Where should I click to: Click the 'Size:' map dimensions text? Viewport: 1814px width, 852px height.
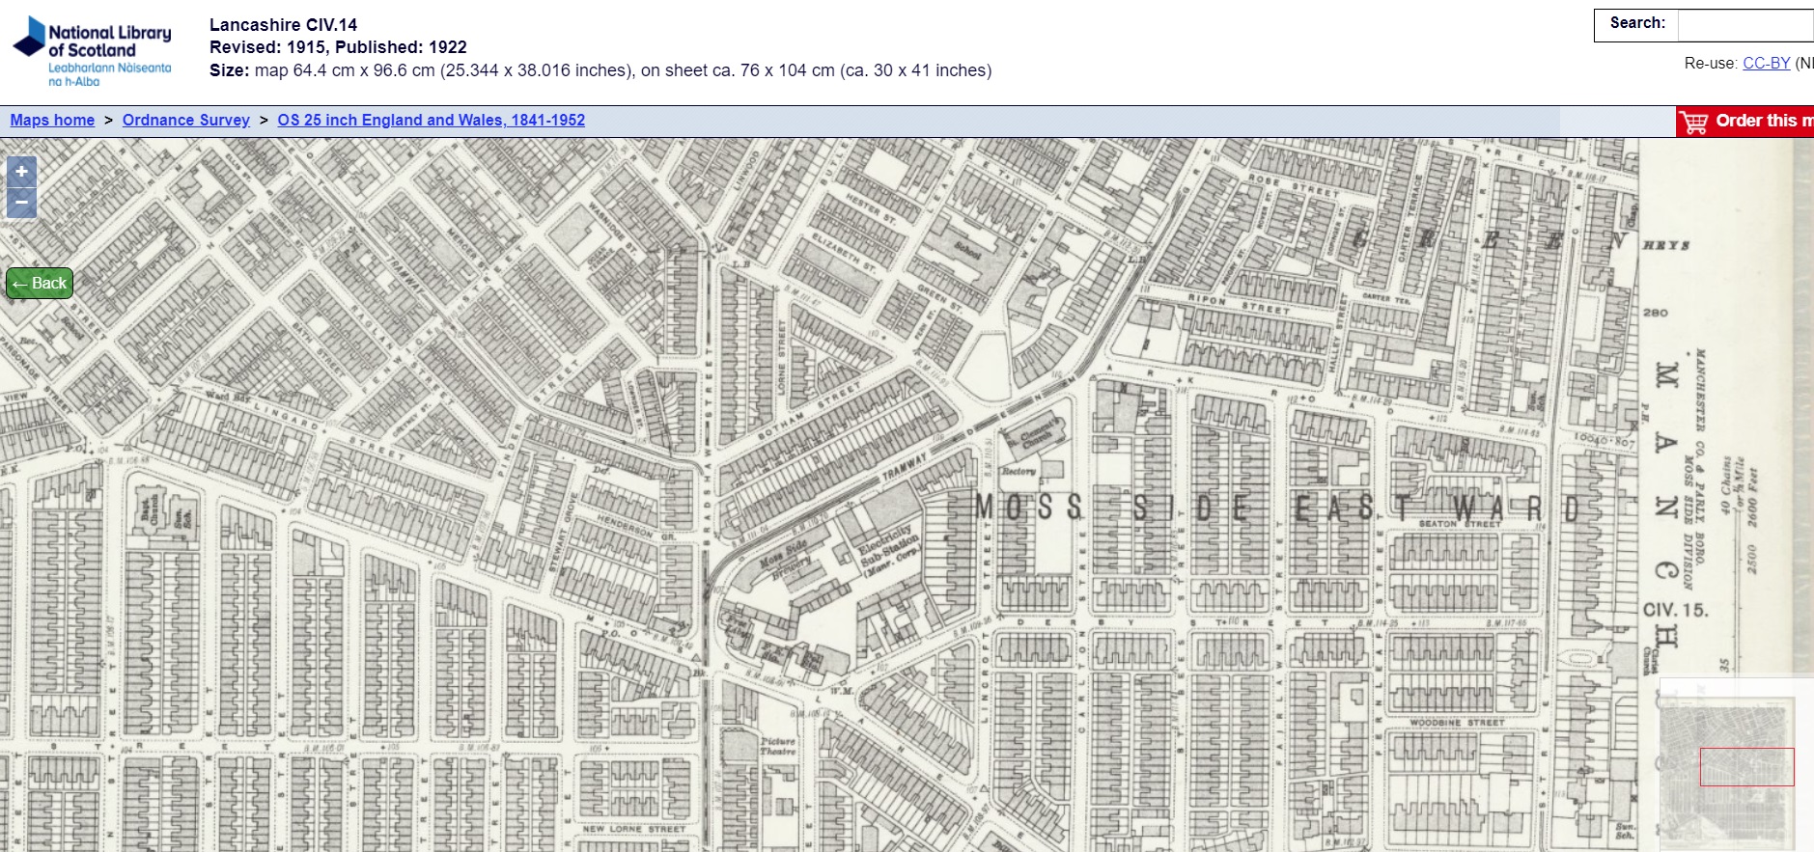tap(600, 70)
